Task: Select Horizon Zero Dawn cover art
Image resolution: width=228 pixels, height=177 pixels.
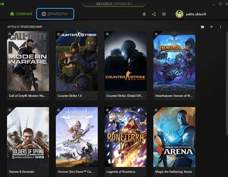Action: coord(77,137)
